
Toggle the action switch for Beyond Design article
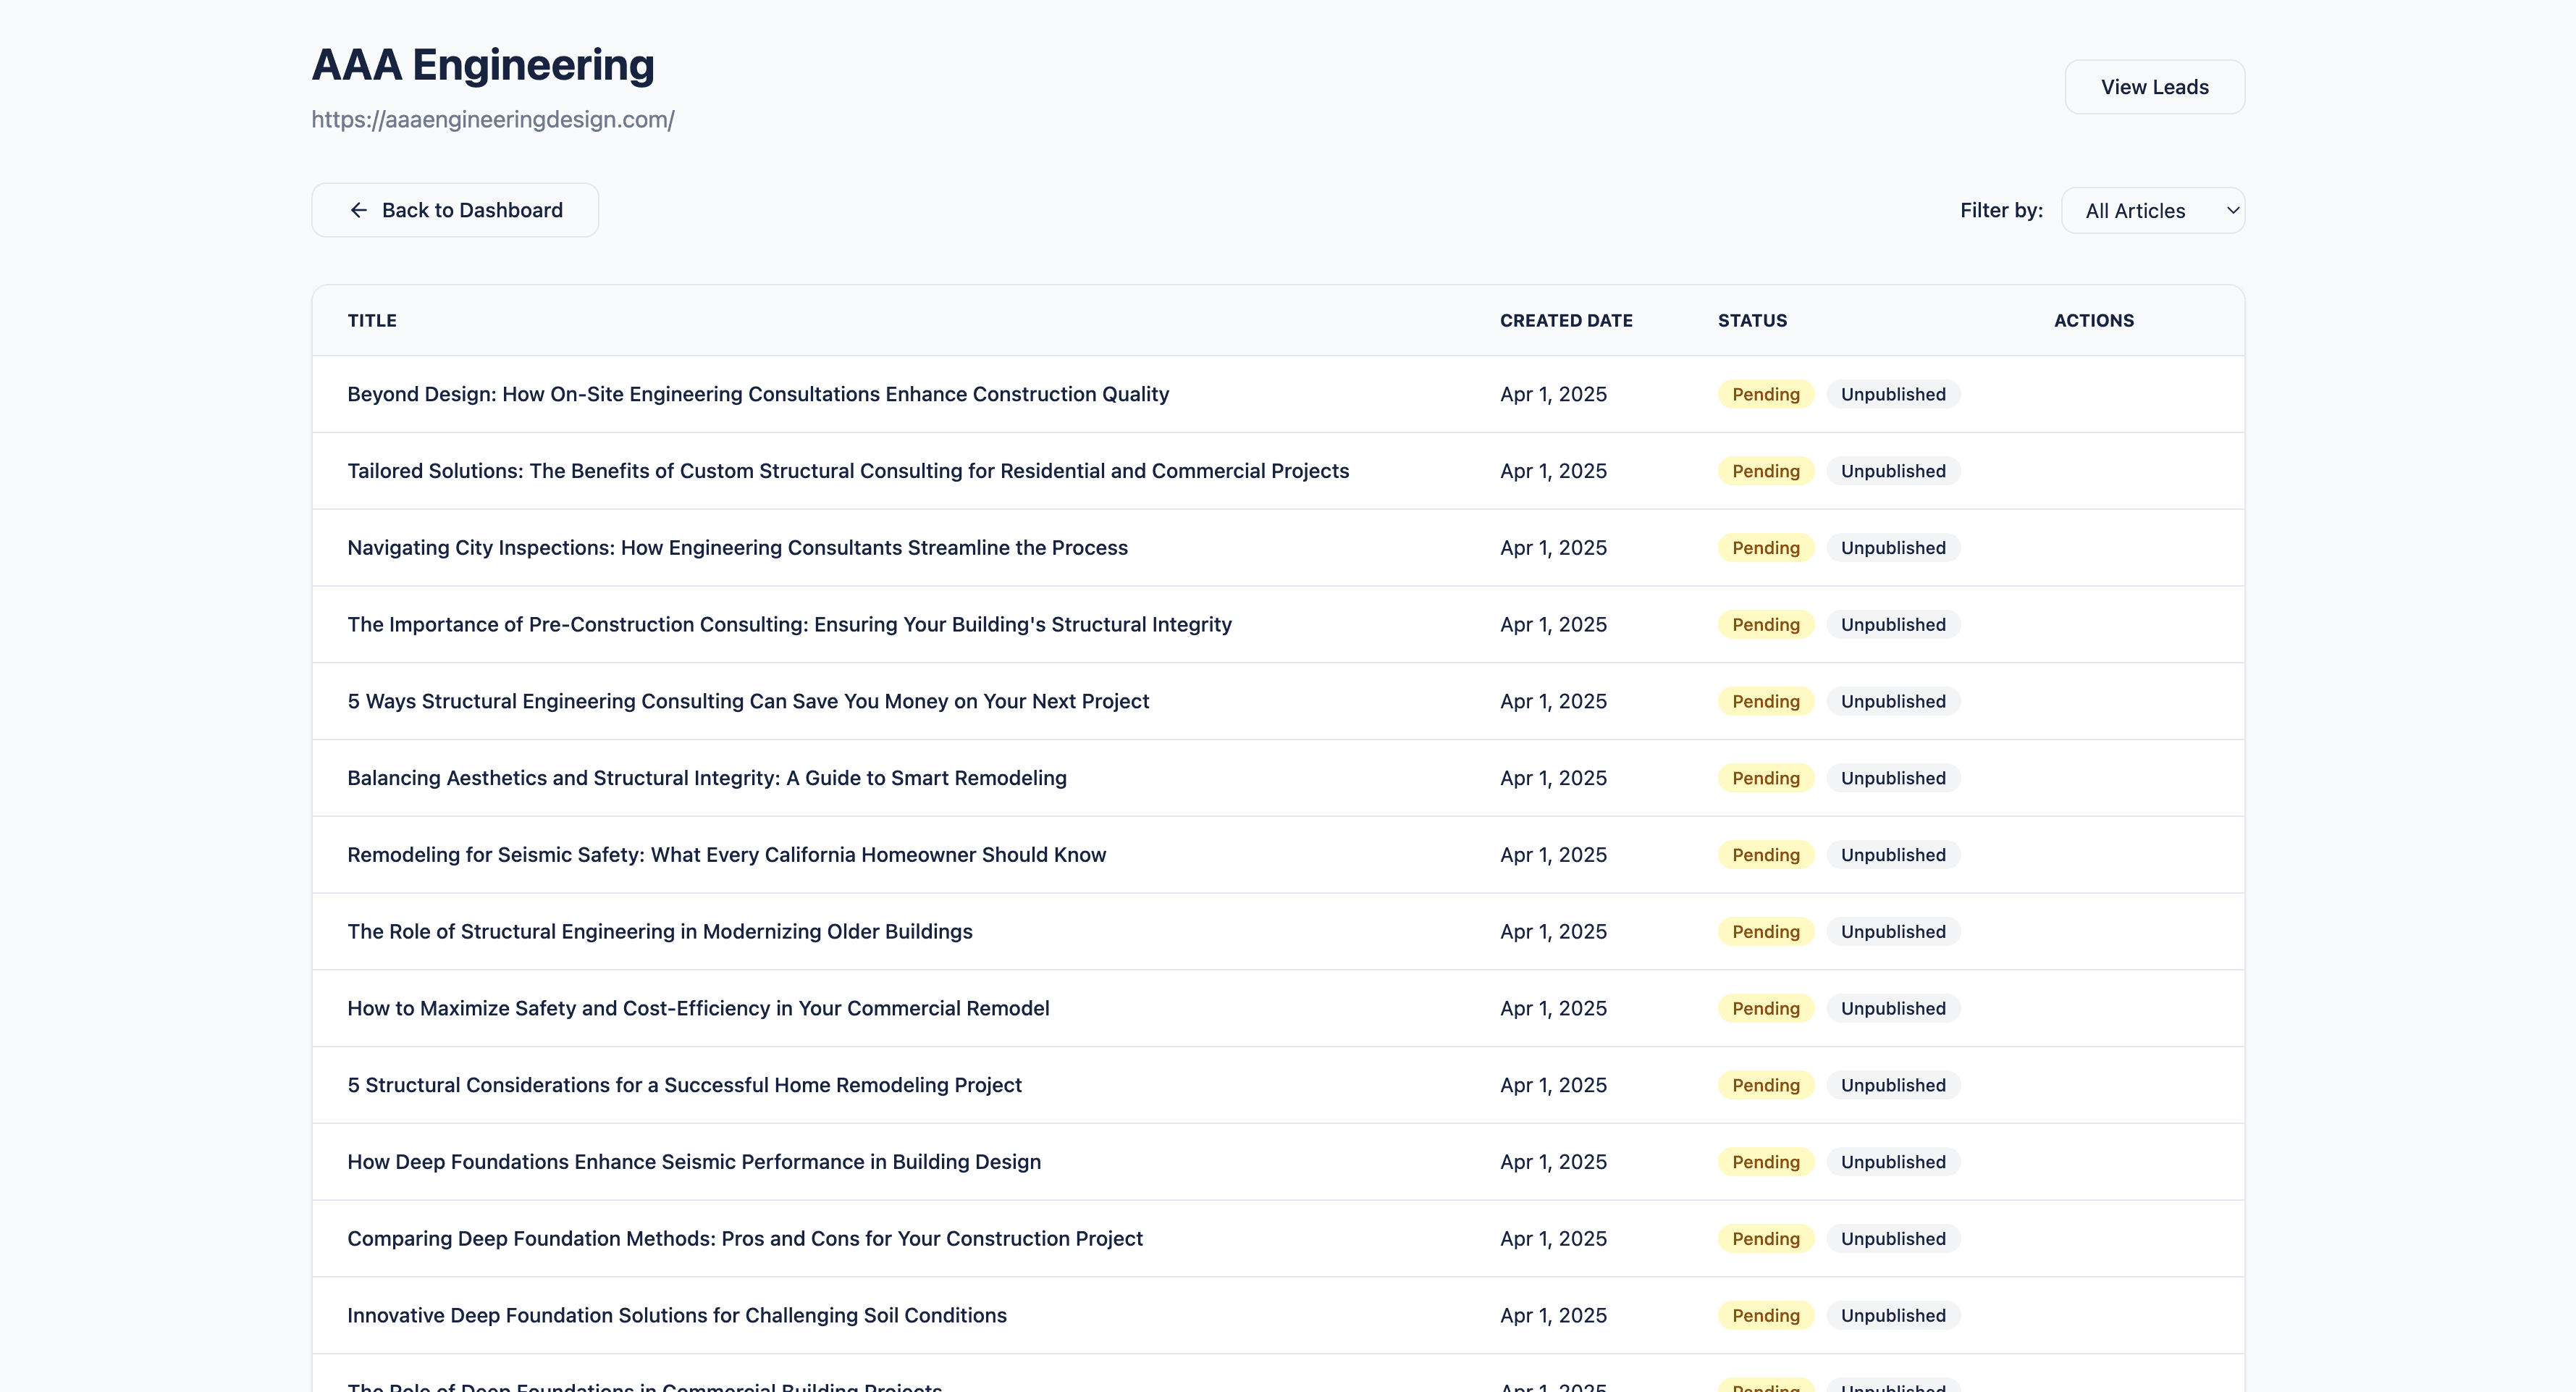[2095, 394]
